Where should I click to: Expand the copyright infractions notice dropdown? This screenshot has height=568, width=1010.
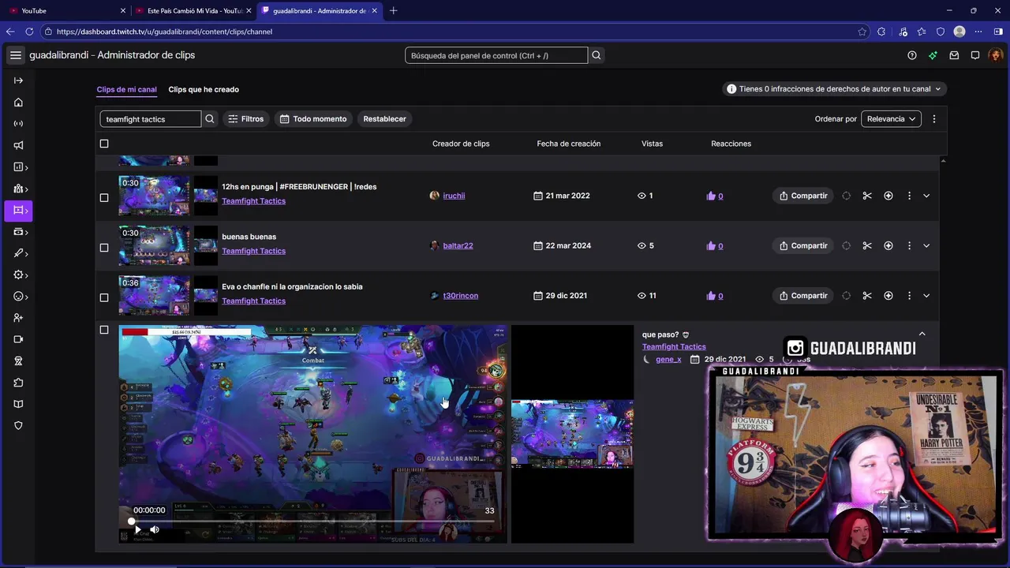(x=835, y=89)
